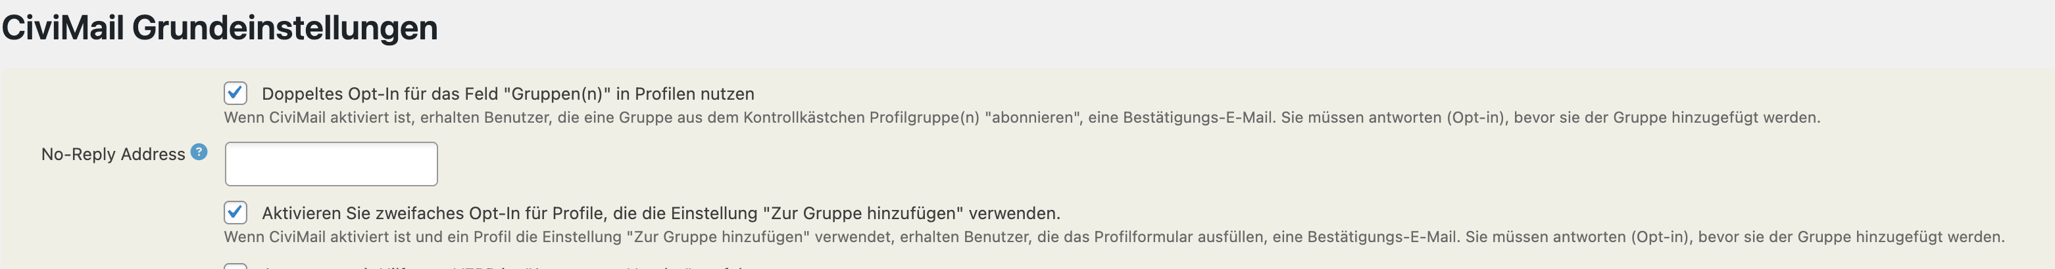
Task: Open the help icon beside No-Reply Address
Action: tap(199, 152)
